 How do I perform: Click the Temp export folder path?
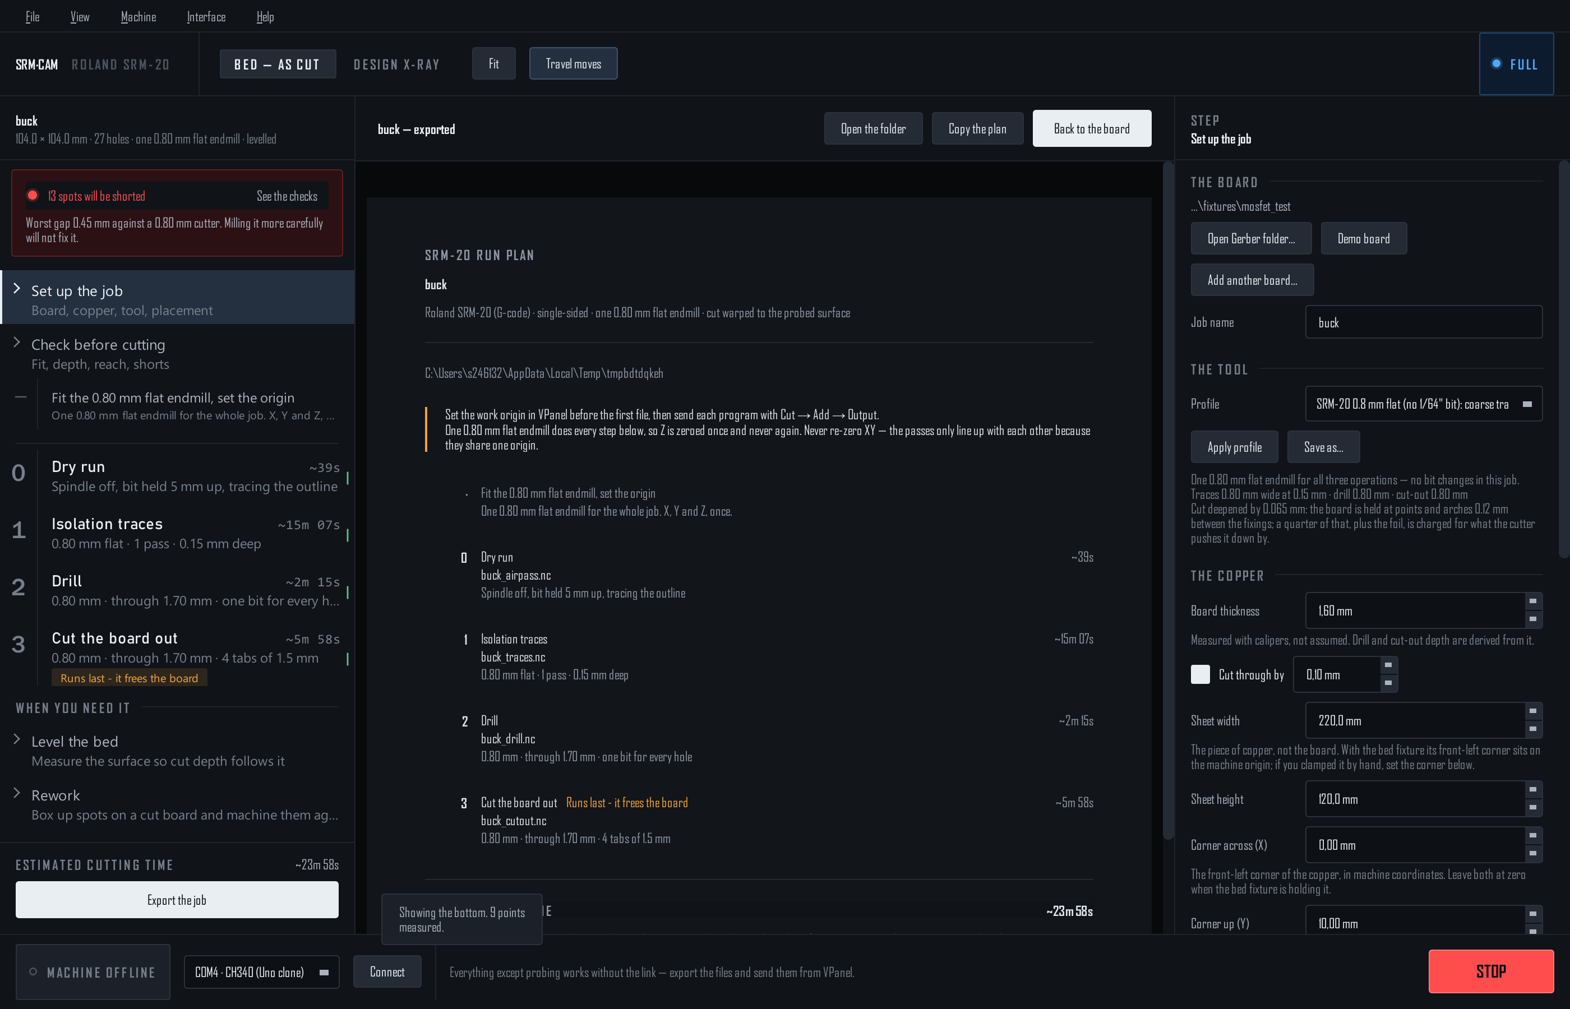(544, 373)
